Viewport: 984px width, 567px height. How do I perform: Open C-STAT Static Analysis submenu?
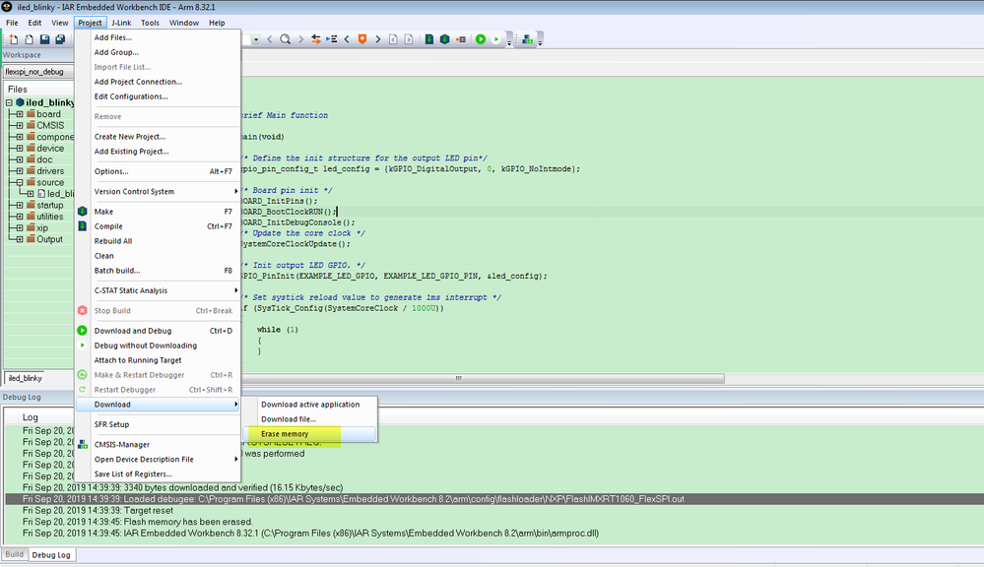(x=158, y=290)
